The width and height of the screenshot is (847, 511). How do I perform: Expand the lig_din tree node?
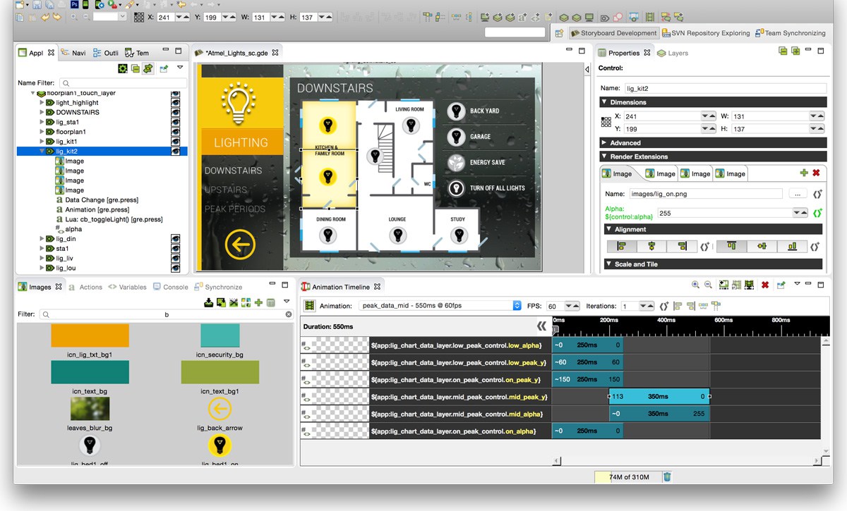pos(42,239)
